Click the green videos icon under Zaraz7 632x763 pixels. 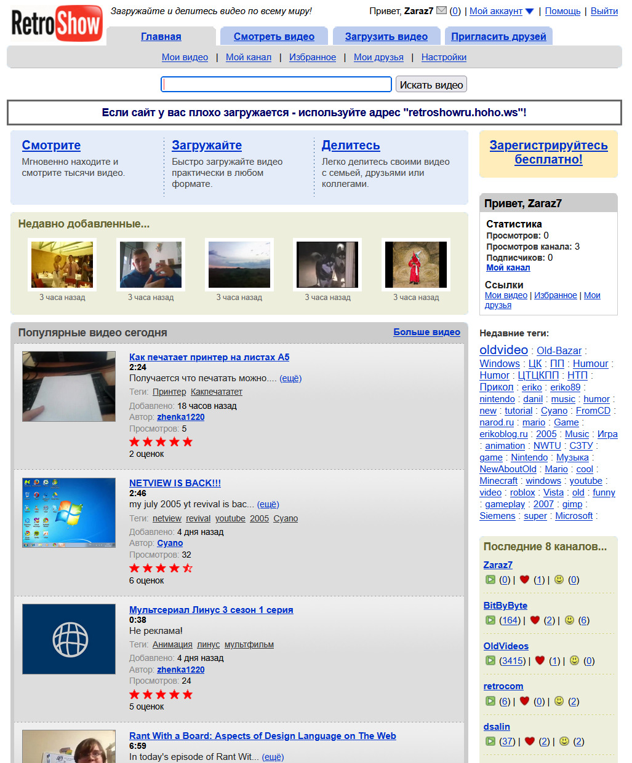pyautogui.click(x=490, y=580)
